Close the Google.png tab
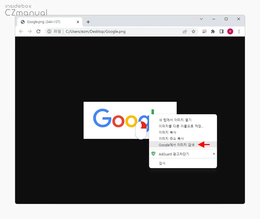260x219 pixels. tap(78, 22)
